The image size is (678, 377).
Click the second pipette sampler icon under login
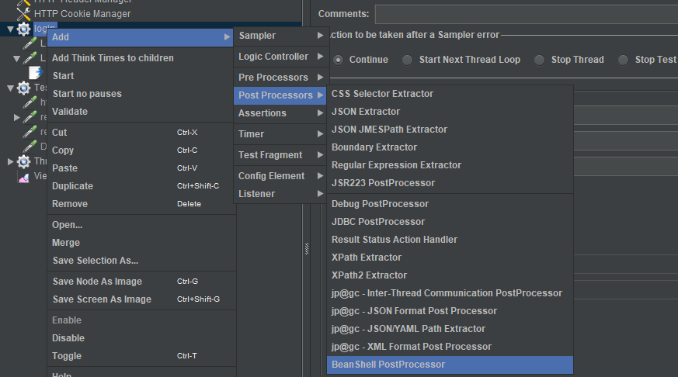30,58
